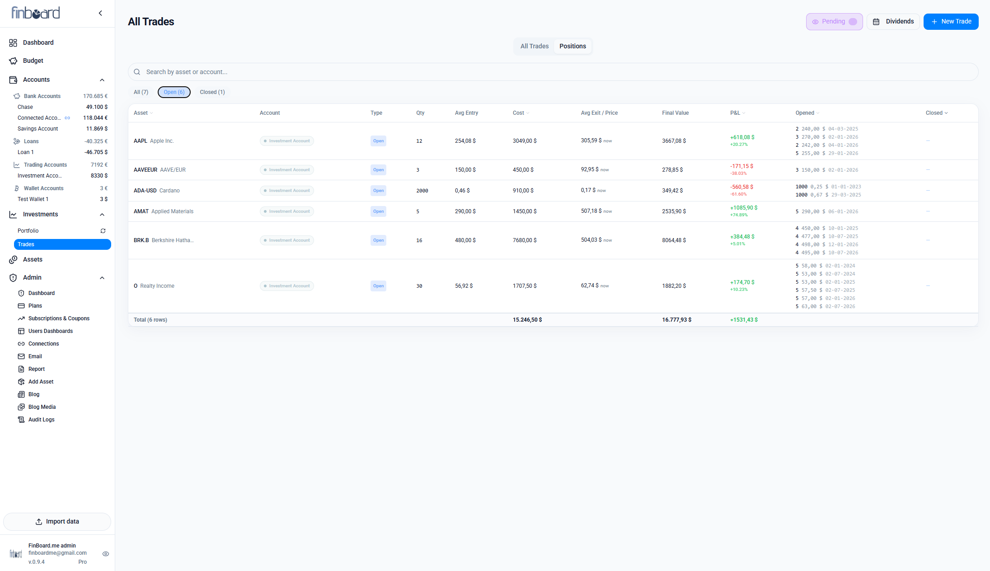Open the AAPL Apple Inc. row
This screenshot has width=990, height=571.
[x=553, y=141]
